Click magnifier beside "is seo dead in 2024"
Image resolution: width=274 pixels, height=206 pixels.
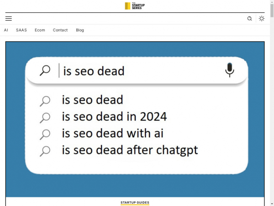pyautogui.click(x=45, y=117)
